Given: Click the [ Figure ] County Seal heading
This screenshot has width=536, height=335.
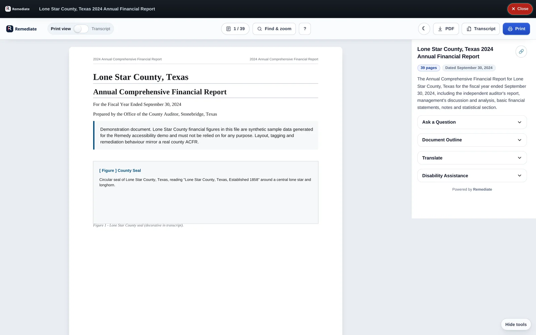Looking at the screenshot, I should coord(120,171).
